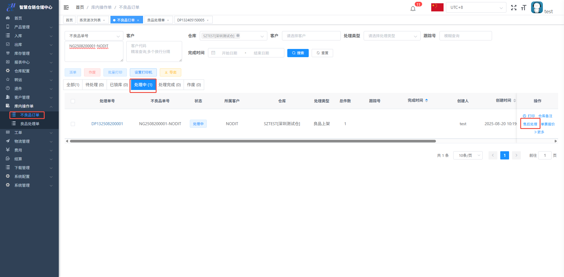Click the notification bell icon
Image resolution: width=564 pixels, height=277 pixels.
point(413,9)
